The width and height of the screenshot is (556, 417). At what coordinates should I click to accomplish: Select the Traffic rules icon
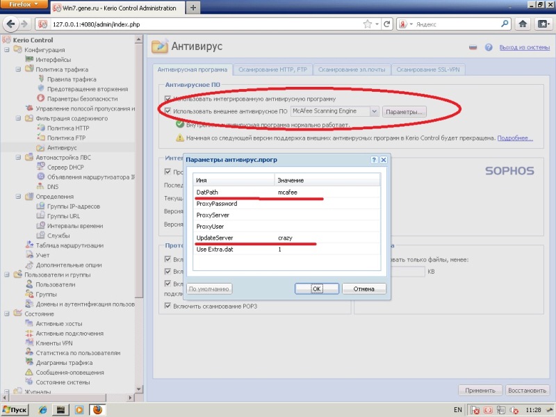(x=40, y=79)
